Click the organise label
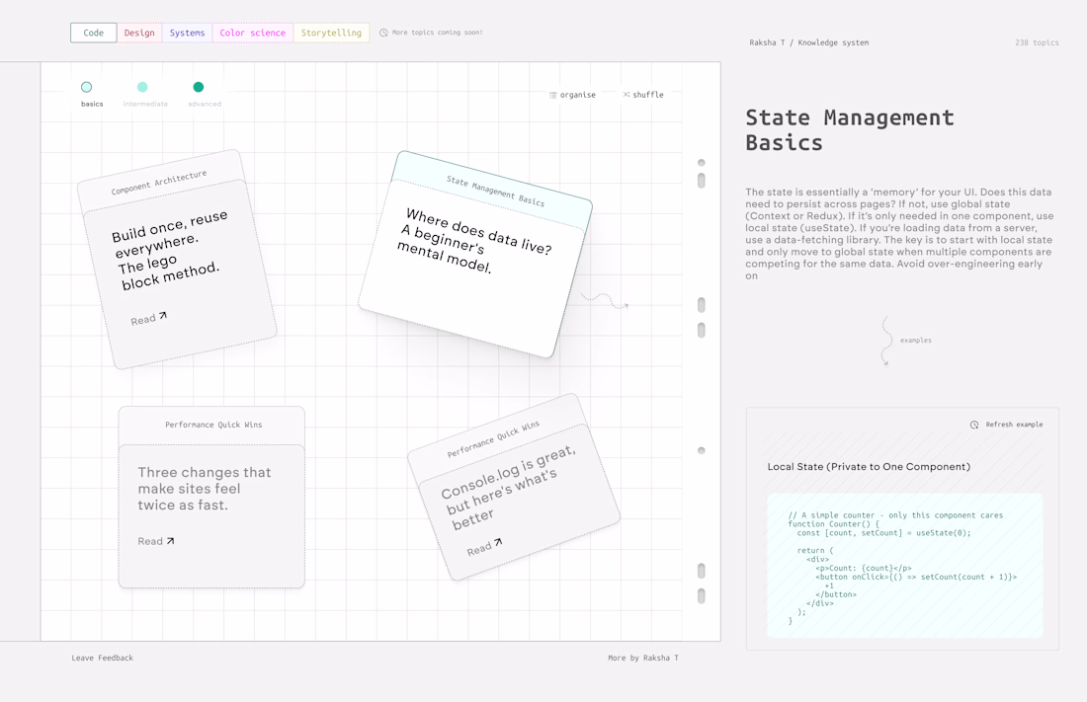The image size is (1087, 702). [x=577, y=95]
